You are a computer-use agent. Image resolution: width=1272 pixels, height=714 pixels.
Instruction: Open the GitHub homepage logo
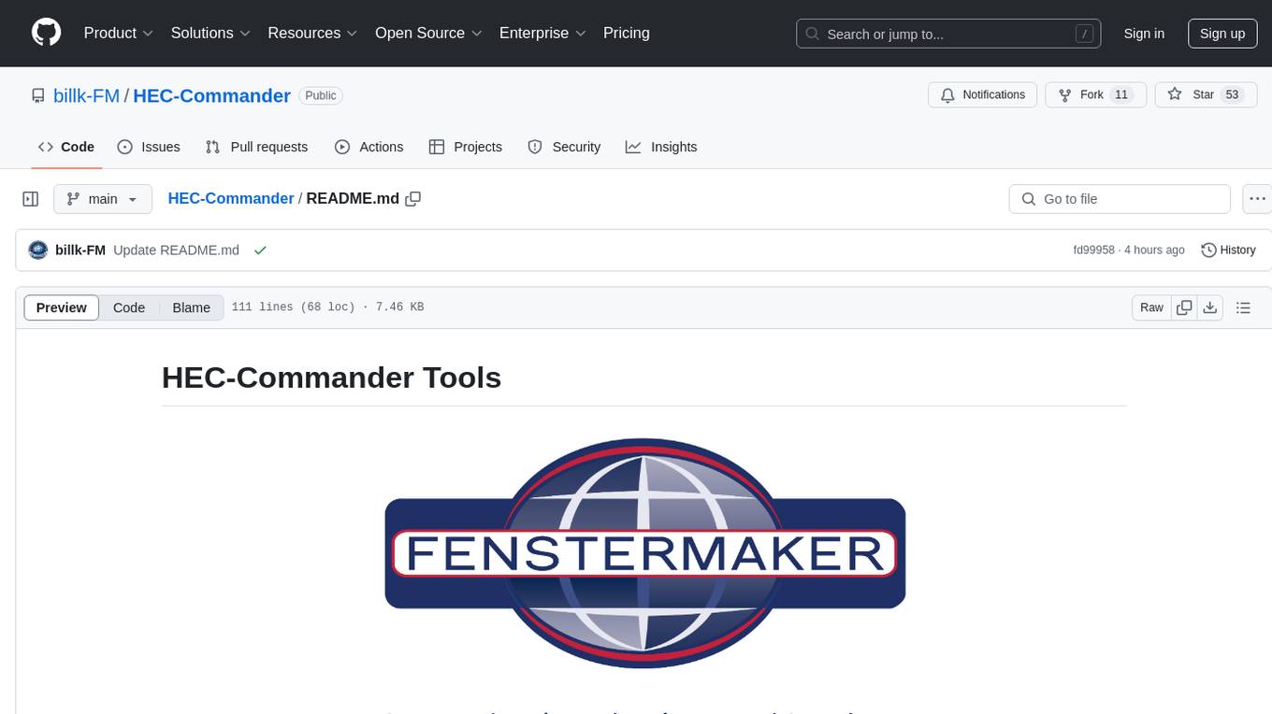pyautogui.click(x=46, y=33)
